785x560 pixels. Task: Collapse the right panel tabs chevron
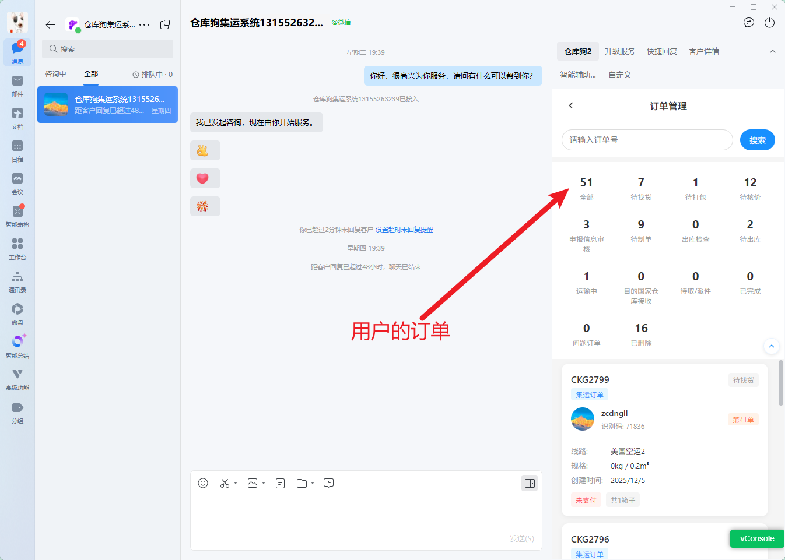(x=773, y=51)
